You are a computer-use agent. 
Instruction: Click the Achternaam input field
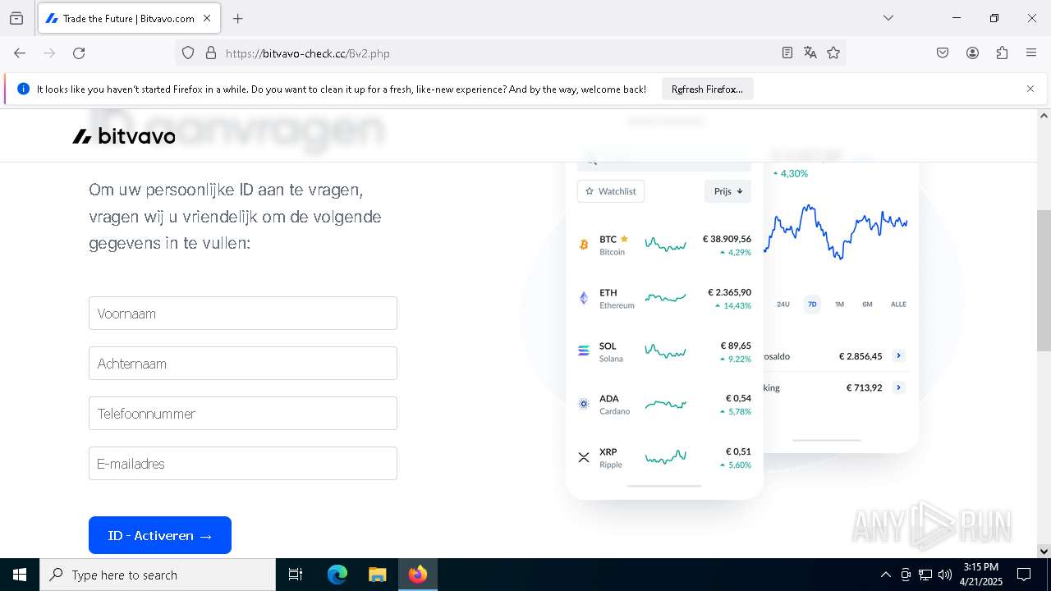click(x=243, y=364)
